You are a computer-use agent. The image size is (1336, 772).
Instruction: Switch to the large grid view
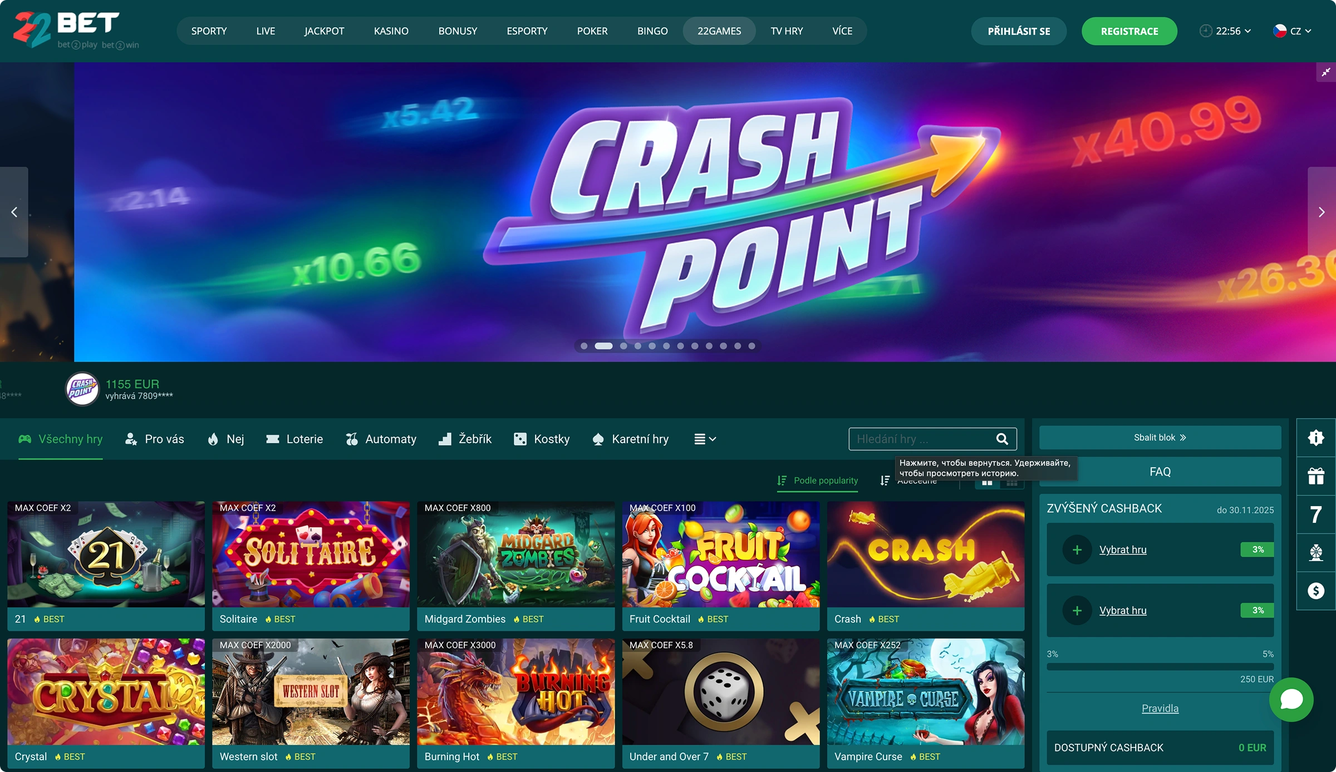point(987,482)
